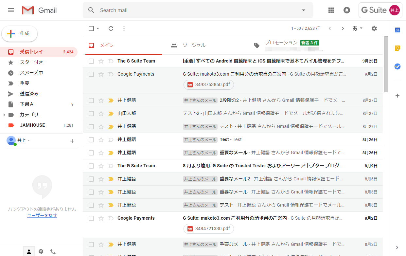Open the settings gear
Image resolution: width=406 pixels, height=256 pixels.
click(374, 28)
